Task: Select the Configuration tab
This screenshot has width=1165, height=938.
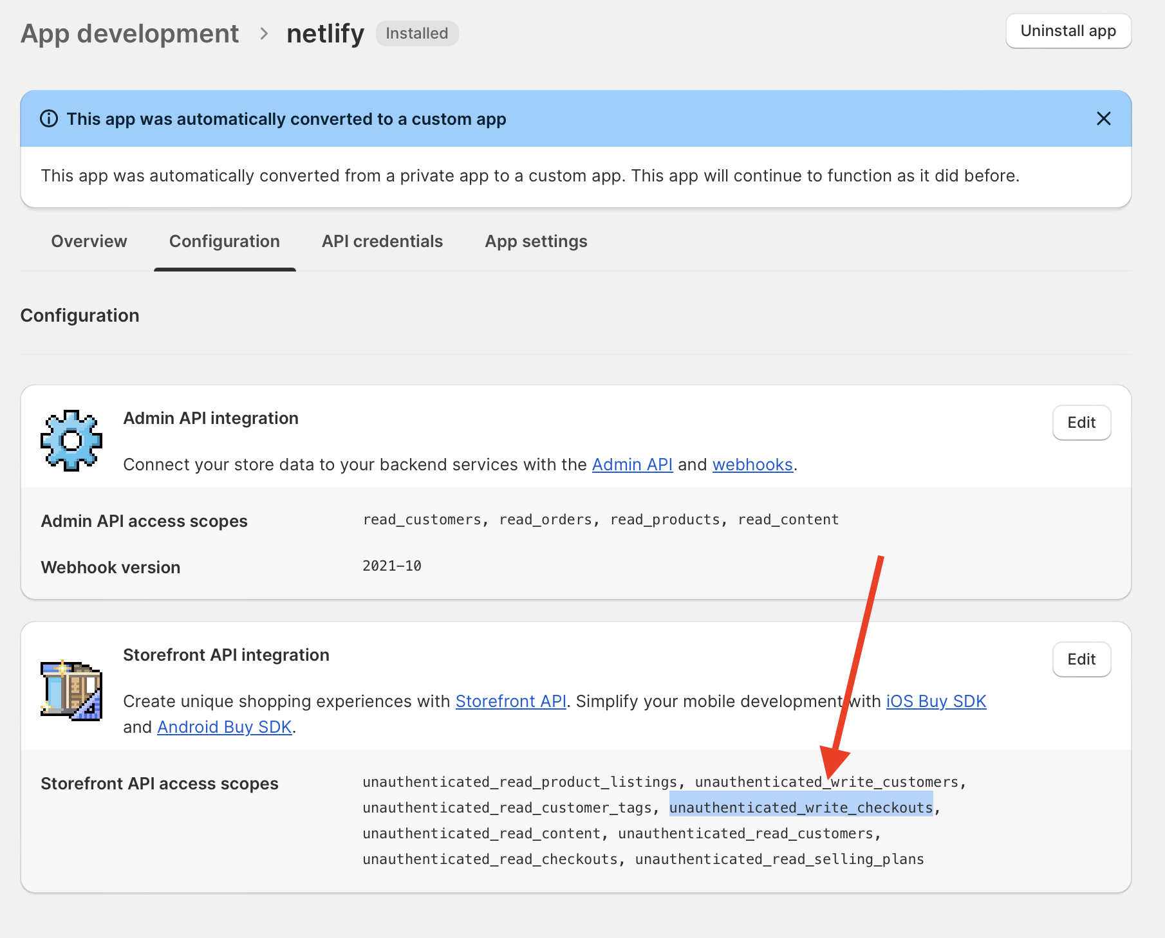Action: [225, 241]
